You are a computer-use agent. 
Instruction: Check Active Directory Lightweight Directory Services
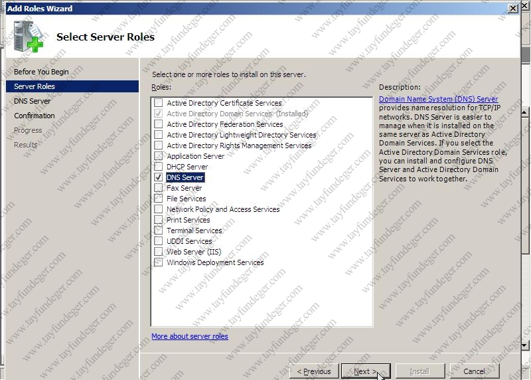pos(158,135)
